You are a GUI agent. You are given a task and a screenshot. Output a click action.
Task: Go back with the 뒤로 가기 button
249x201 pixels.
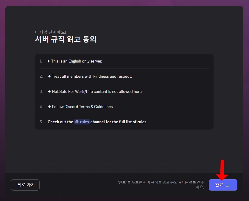point(25,185)
